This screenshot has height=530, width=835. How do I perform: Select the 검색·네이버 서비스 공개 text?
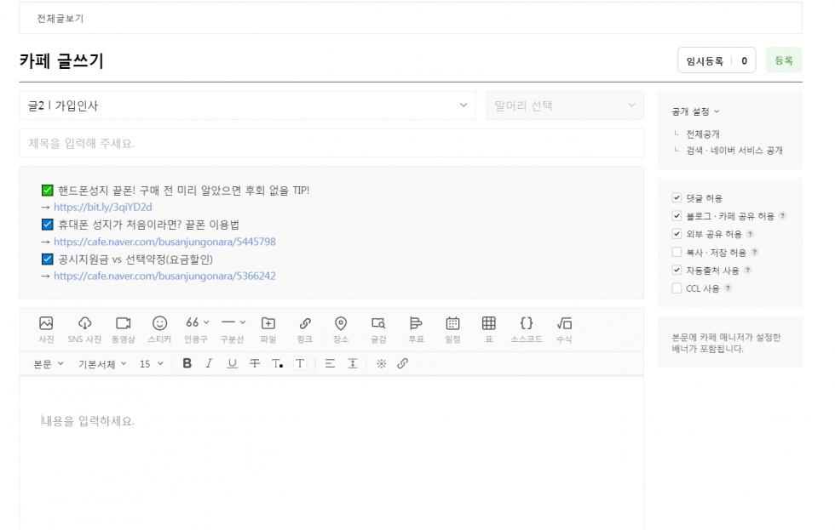[734, 151]
